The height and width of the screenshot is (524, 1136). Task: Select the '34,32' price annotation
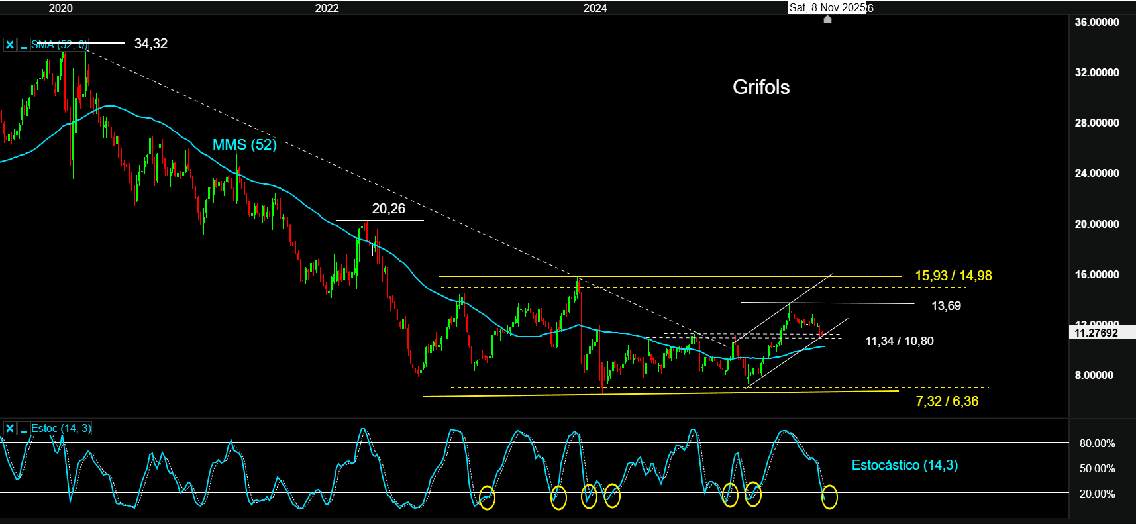tap(151, 44)
